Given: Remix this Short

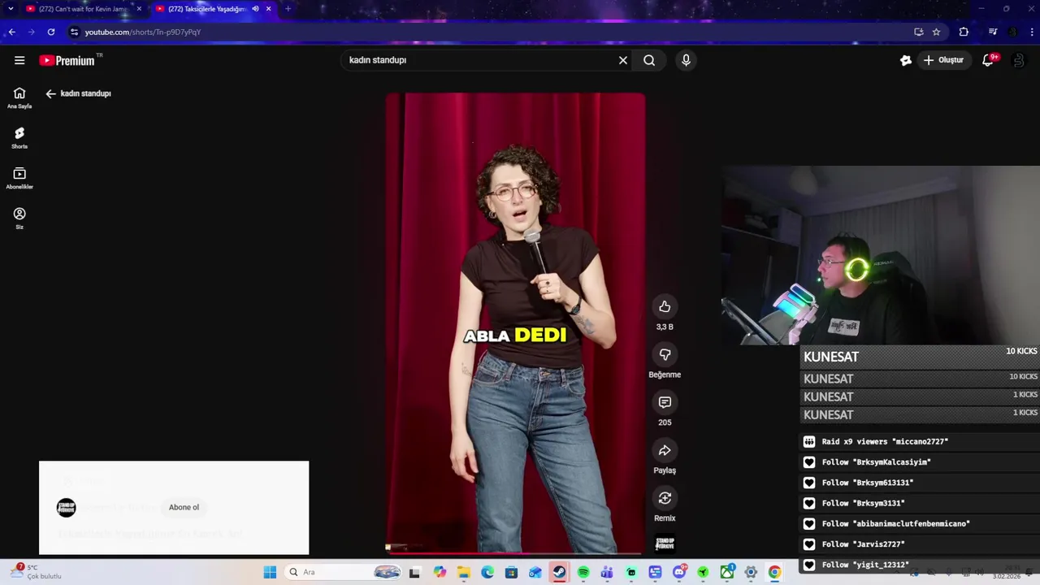Looking at the screenshot, I should (665, 498).
